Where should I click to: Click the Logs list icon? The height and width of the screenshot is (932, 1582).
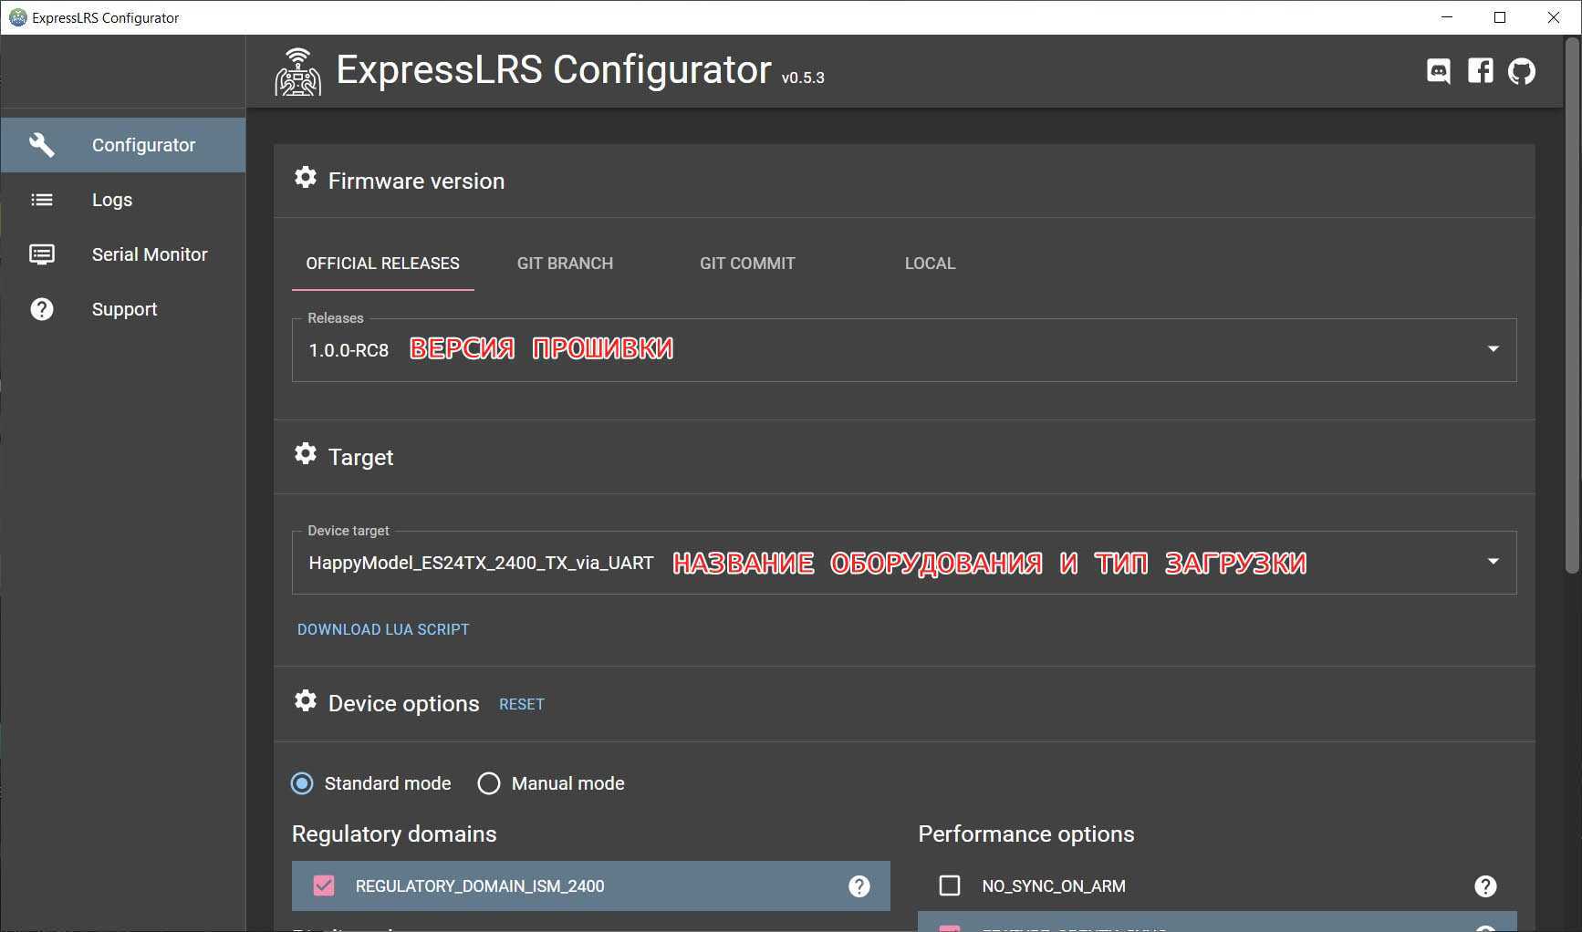(42, 200)
